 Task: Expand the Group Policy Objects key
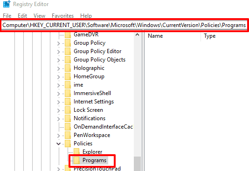point(59,60)
